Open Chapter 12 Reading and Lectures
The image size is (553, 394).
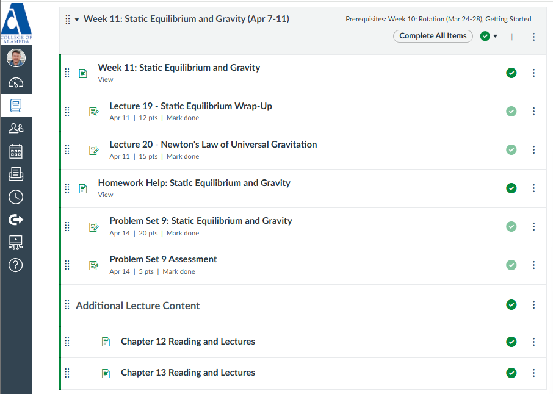[x=187, y=342]
